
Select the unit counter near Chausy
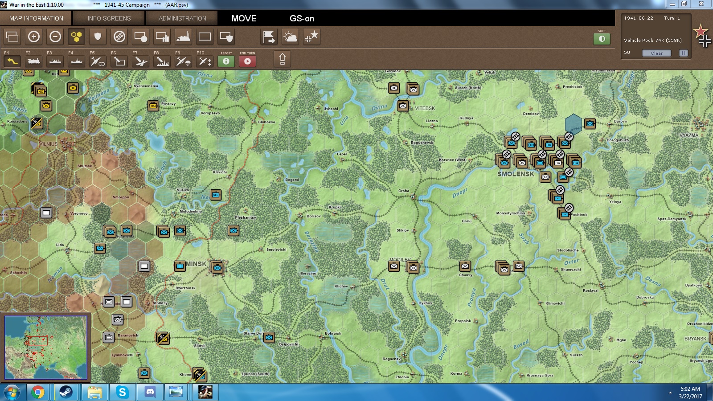(465, 266)
